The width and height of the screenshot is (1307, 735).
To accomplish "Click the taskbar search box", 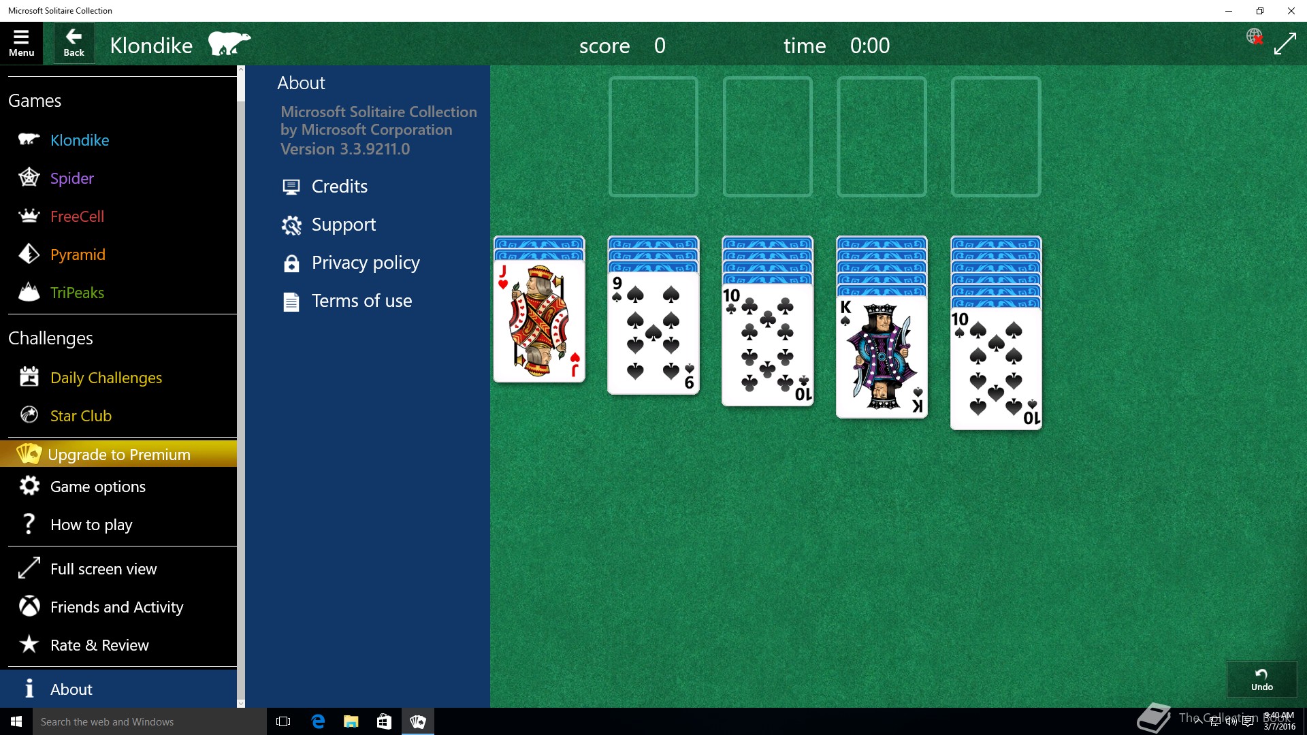I will point(150,721).
